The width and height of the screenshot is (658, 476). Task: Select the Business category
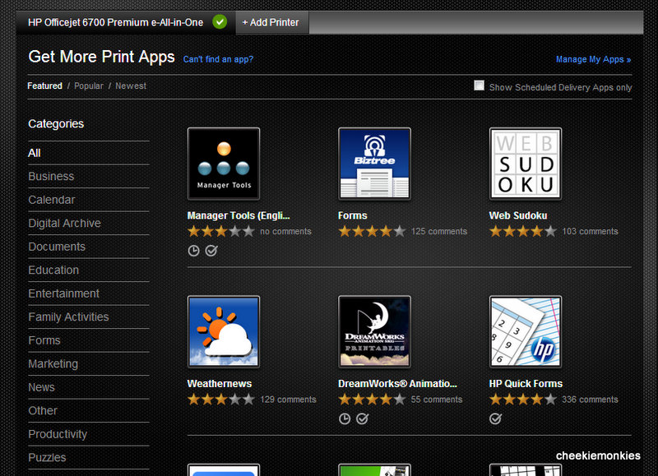[x=89, y=177]
